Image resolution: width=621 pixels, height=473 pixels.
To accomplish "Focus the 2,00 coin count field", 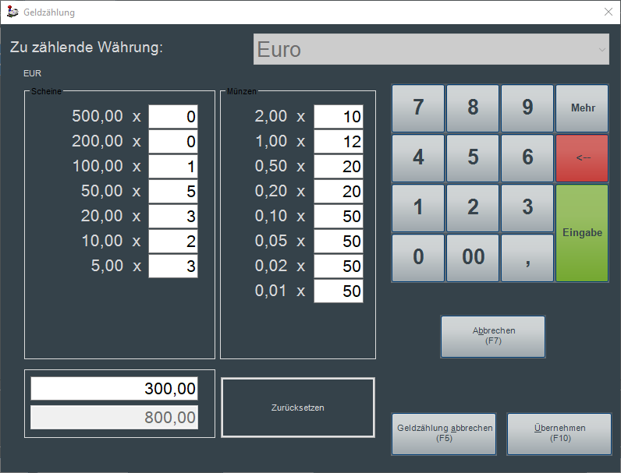I will [x=339, y=117].
